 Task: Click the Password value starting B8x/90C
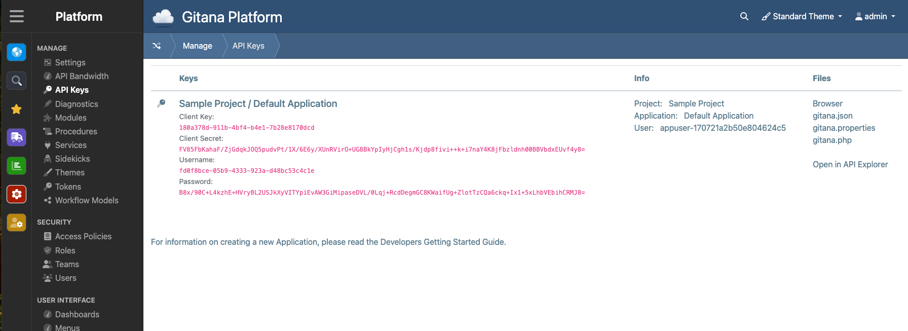click(382, 193)
